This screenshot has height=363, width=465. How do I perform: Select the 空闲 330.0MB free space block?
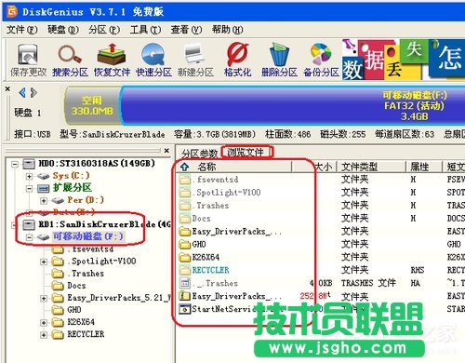92,105
